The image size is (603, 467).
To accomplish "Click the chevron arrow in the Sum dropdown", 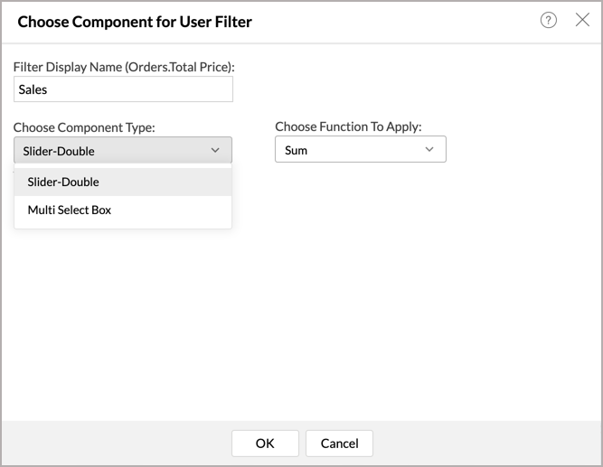I will click(429, 150).
